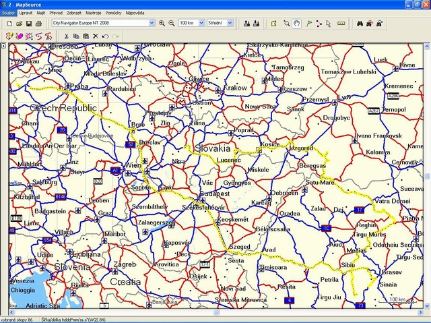Viewport: 431px width, 323px height.
Task: Click horizontal scrollbar left arrow
Action: pos(11,312)
